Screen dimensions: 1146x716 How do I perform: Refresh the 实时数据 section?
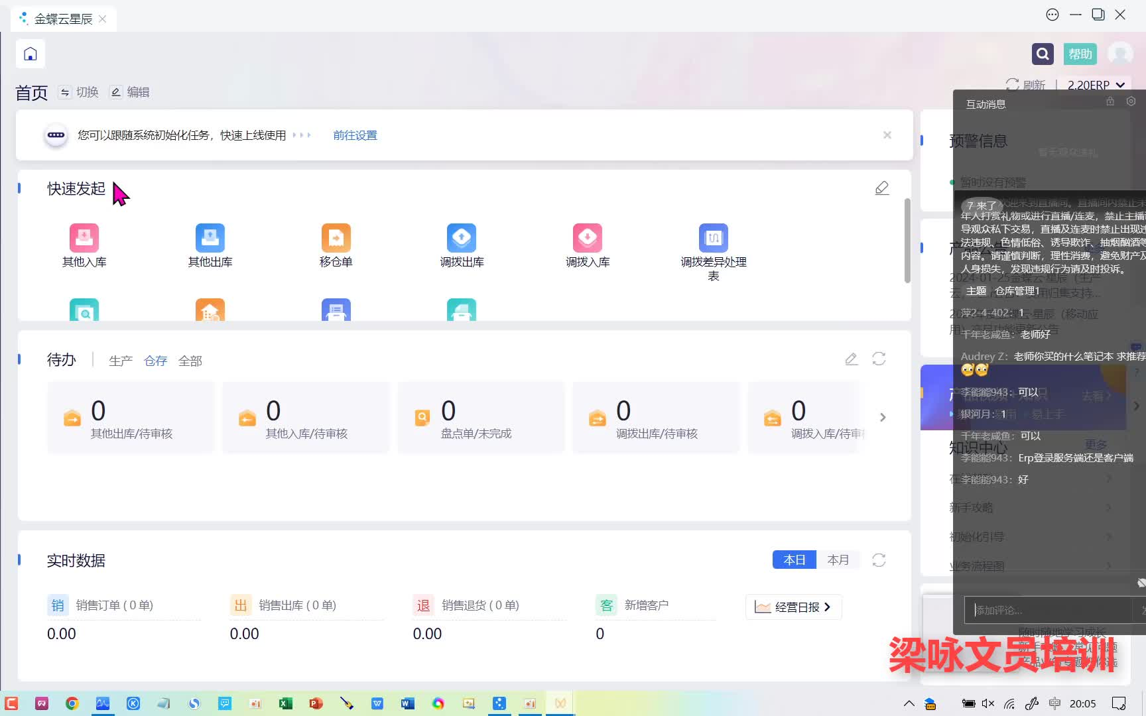click(879, 560)
